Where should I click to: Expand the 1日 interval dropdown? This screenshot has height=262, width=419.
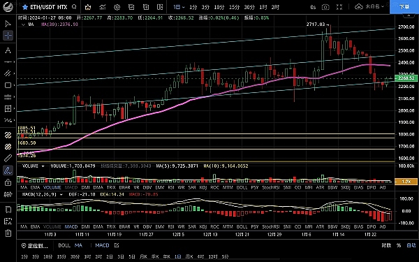[x=179, y=7]
